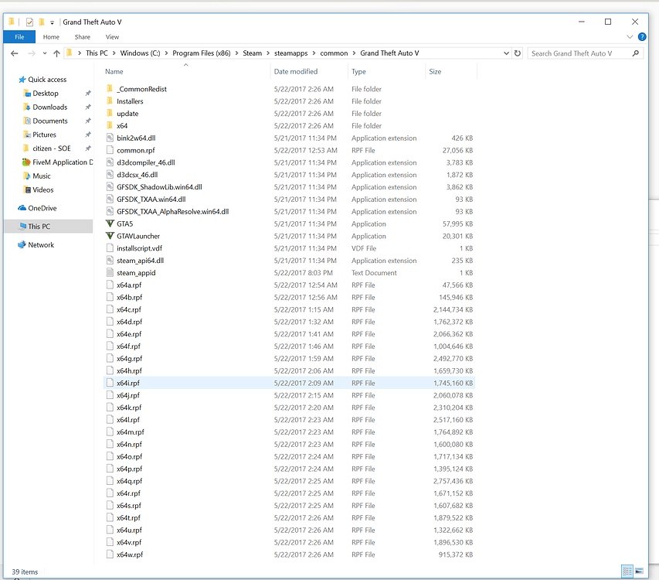
Task: Sort by the Type column header
Action: (x=358, y=71)
